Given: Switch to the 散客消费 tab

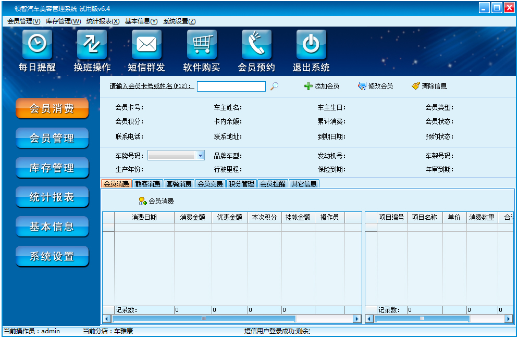Looking at the screenshot, I should pyautogui.click(x=147, y=184).
